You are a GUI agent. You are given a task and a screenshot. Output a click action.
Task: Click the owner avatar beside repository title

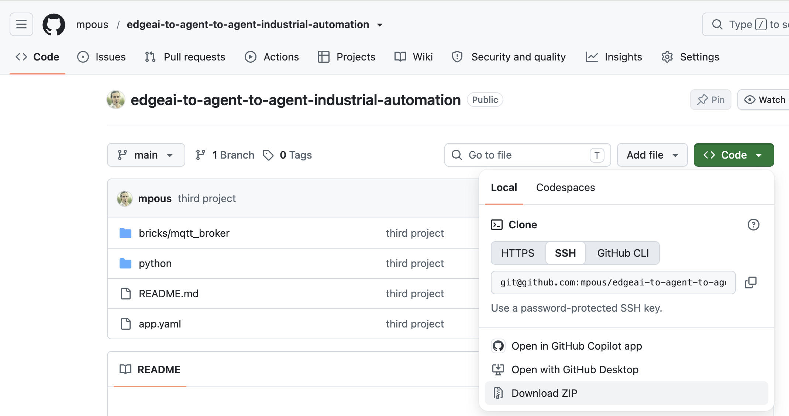point(116,100)
